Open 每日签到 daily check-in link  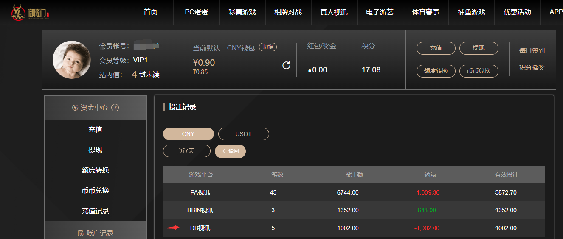pos(532,50)
